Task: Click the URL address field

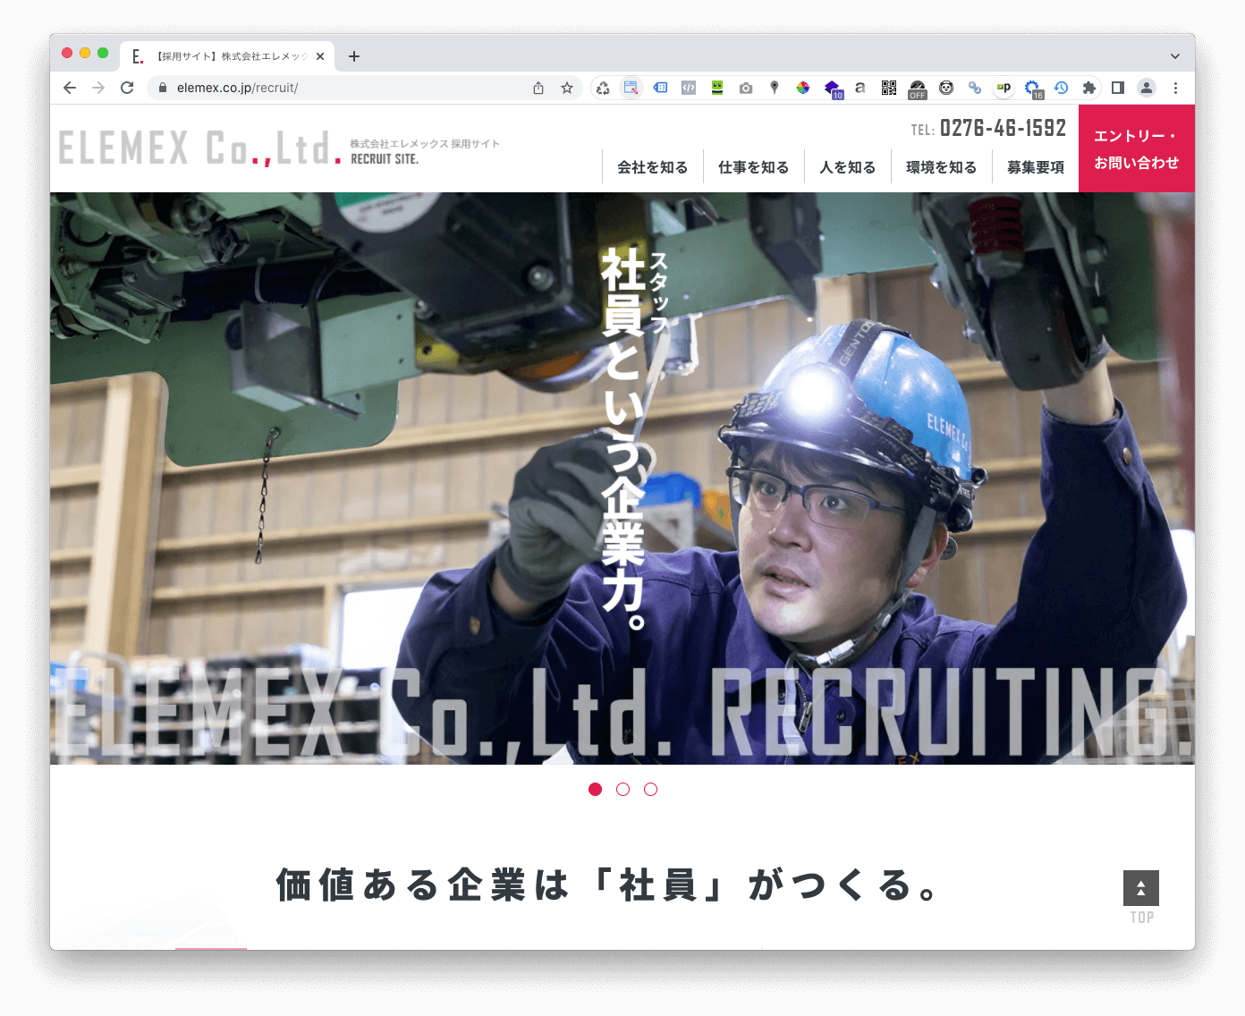Action: [340, 88]
